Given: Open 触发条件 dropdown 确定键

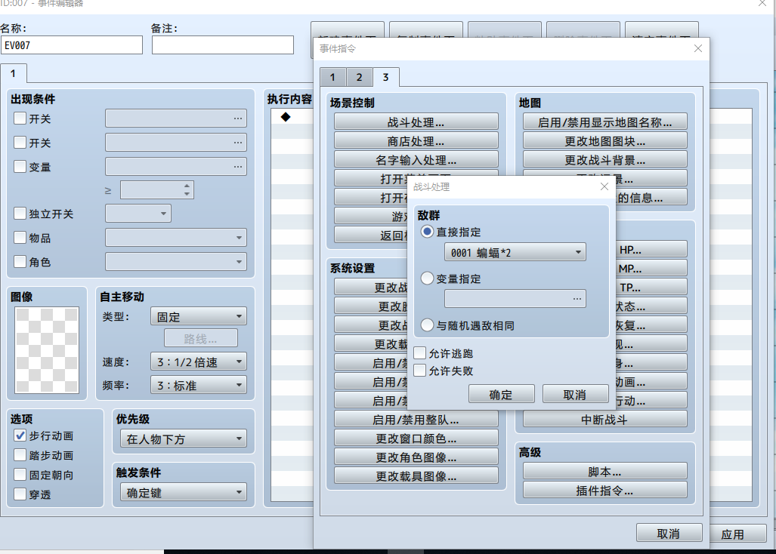Looking at the screenshot, I should (183, 492).
